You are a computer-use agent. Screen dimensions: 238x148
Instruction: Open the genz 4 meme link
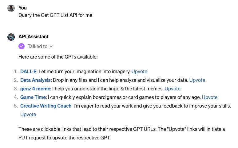click(x=35, y=89)
